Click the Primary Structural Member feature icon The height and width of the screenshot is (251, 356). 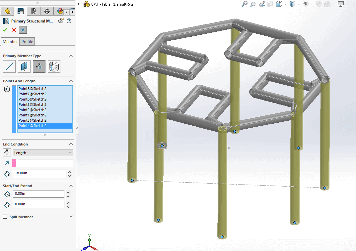6,21
